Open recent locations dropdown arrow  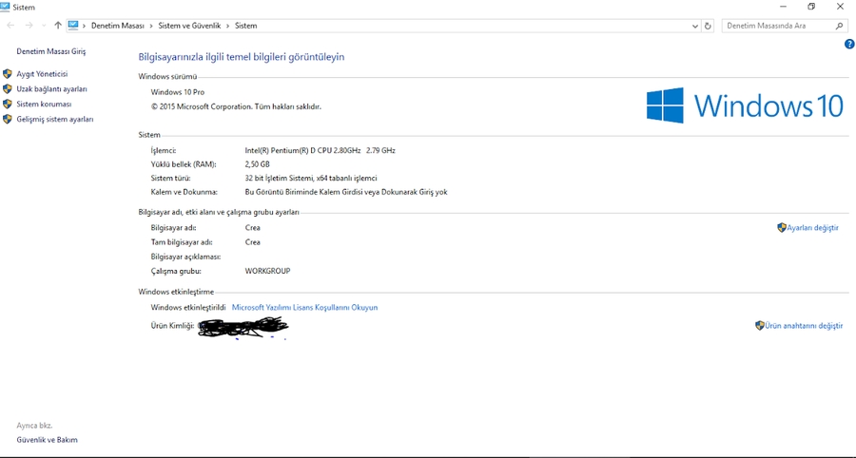click(x=44, y=26)
